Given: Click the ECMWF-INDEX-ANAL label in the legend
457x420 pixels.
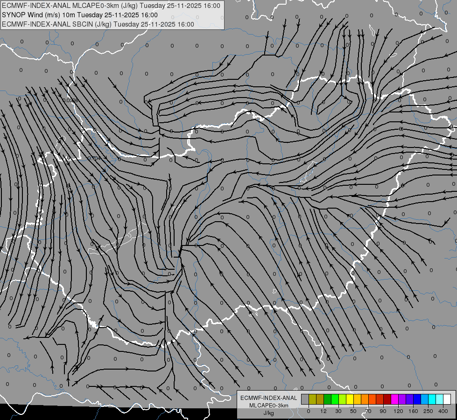Looking at the screenshot, I should coord(269,398).
